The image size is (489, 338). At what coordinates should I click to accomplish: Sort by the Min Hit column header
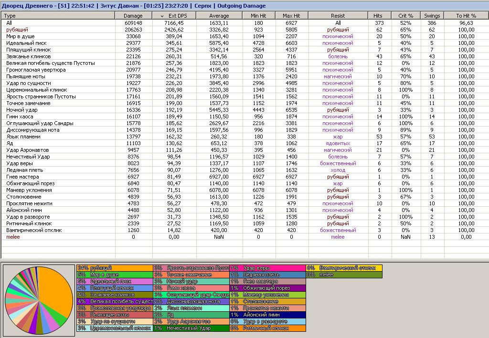point(259,16)
